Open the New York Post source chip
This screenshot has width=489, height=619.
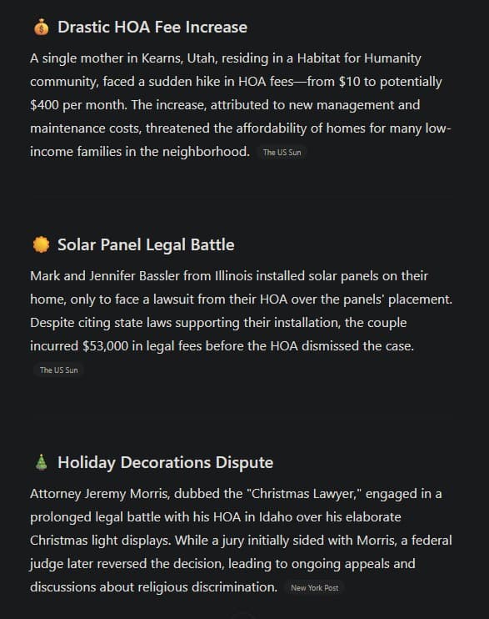[314, 588]
